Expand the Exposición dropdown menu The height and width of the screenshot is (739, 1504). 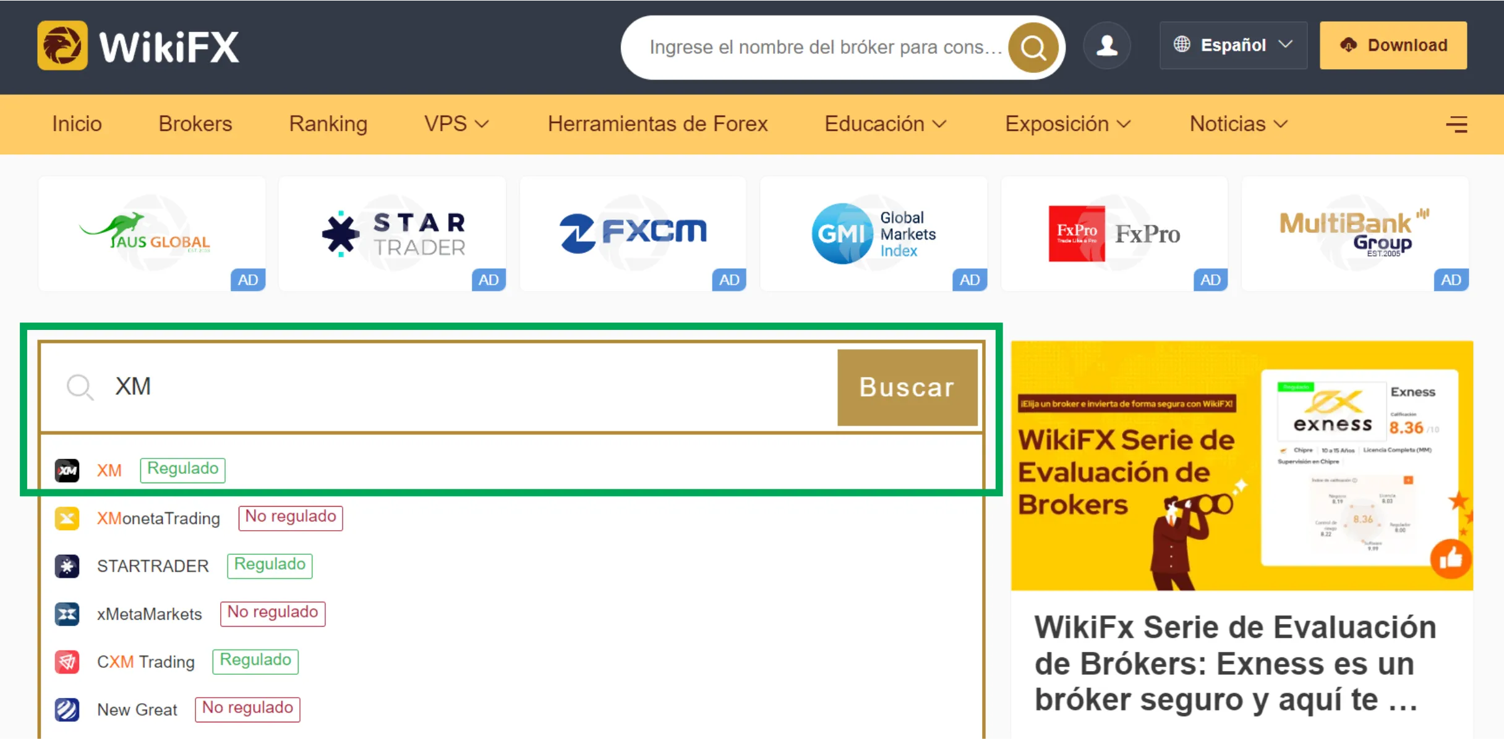pyautogui.click(x=1068, y=124)
